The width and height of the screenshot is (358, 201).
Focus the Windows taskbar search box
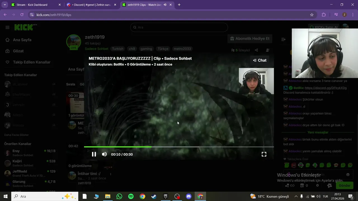tap(45, 196)
